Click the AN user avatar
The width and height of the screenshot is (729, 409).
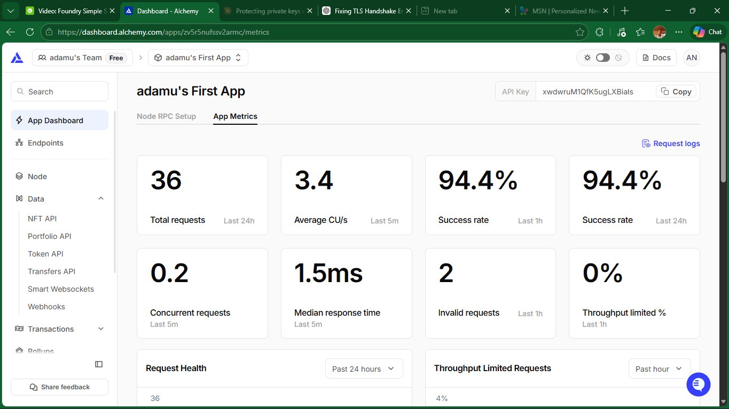(x=691, y=58)
